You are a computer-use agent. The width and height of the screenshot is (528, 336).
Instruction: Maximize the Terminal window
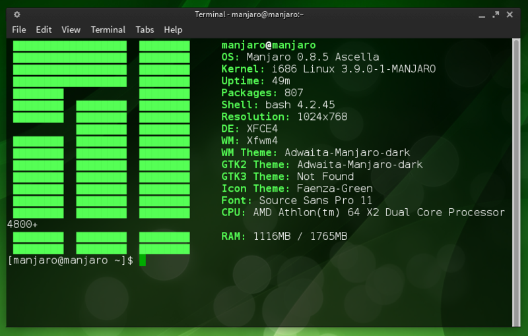[x=496, y=14]
